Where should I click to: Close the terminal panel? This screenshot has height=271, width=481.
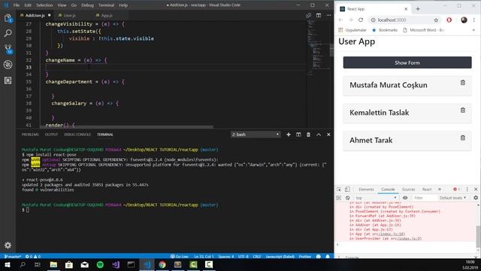[328, 135]
